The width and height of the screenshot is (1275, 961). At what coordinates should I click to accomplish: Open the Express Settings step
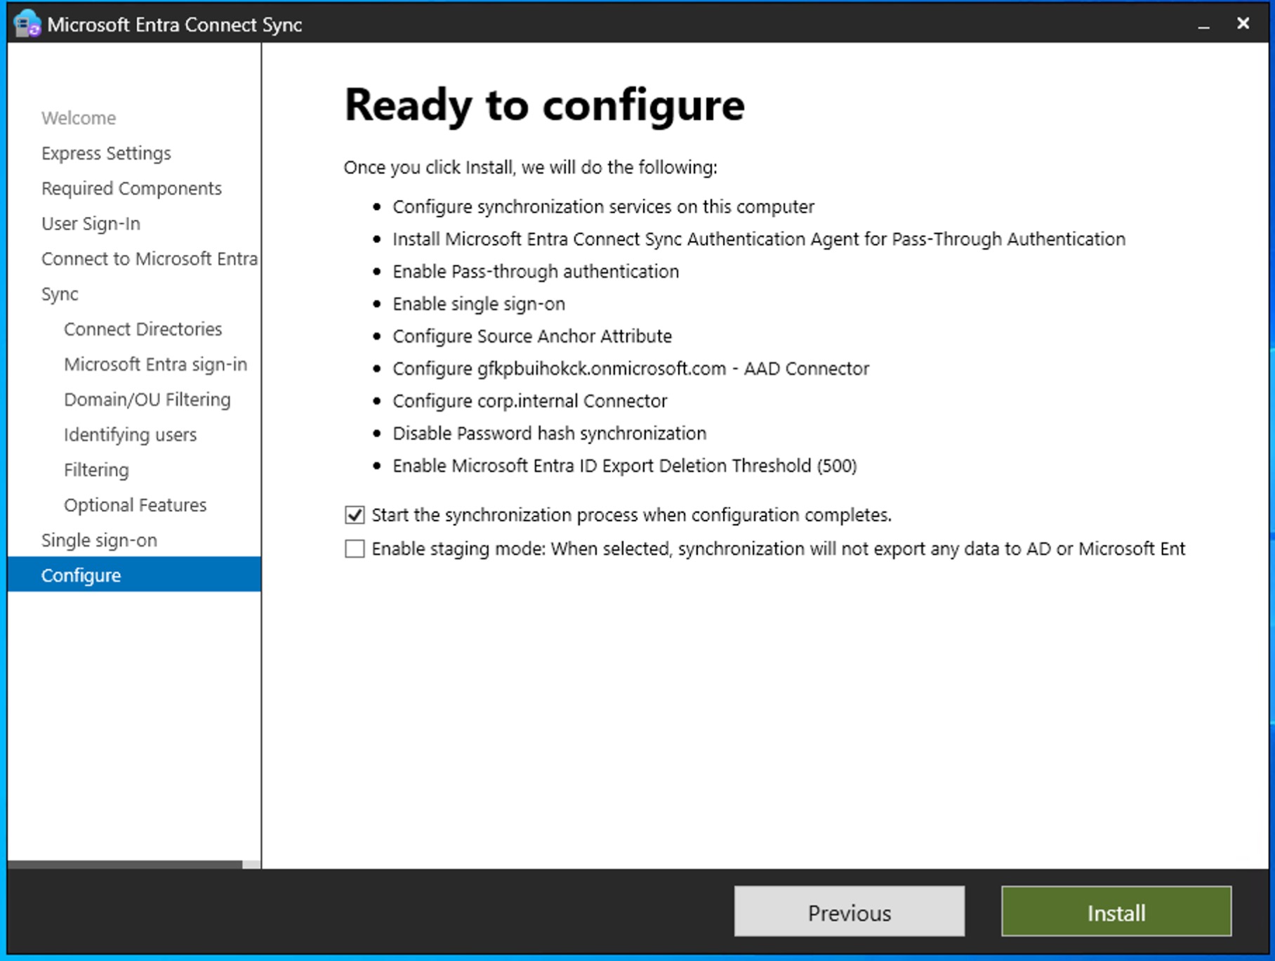click(x=106, y=153)
